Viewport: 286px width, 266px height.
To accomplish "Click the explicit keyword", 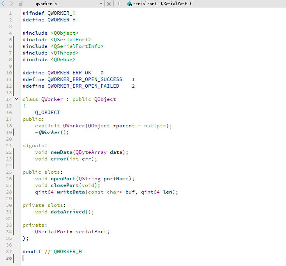I will click(48, 126).
